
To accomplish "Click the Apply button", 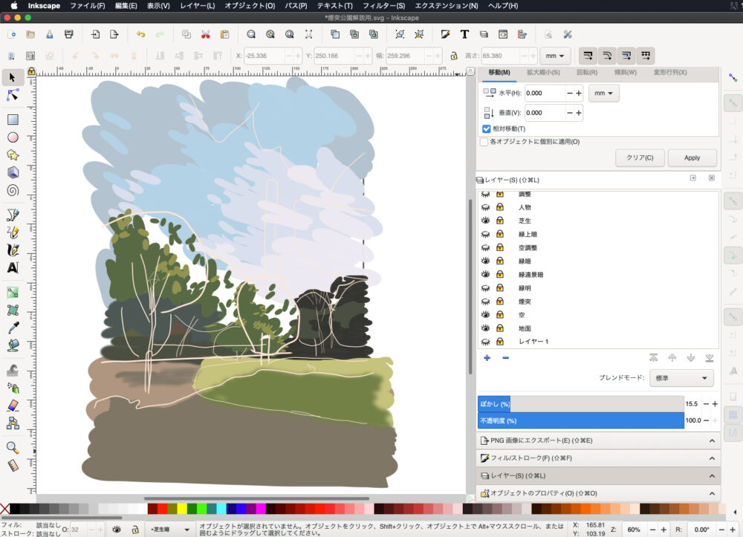I will click(692, 157).
